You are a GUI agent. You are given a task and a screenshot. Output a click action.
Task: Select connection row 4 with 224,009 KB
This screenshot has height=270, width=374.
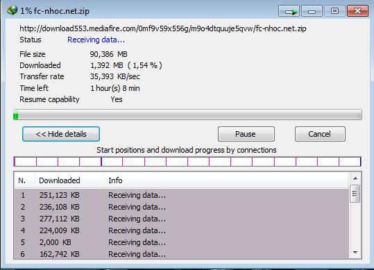(x=181, y=230)
